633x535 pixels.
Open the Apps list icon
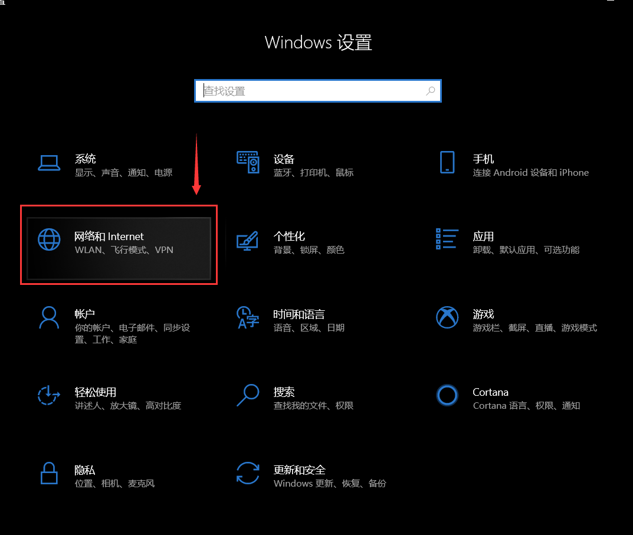pyautogui.click(x=447, y=239)
